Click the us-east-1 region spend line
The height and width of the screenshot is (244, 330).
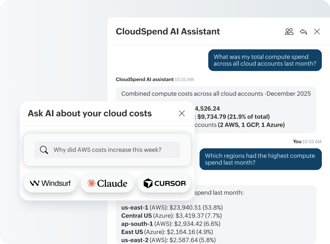pos(172,208)
